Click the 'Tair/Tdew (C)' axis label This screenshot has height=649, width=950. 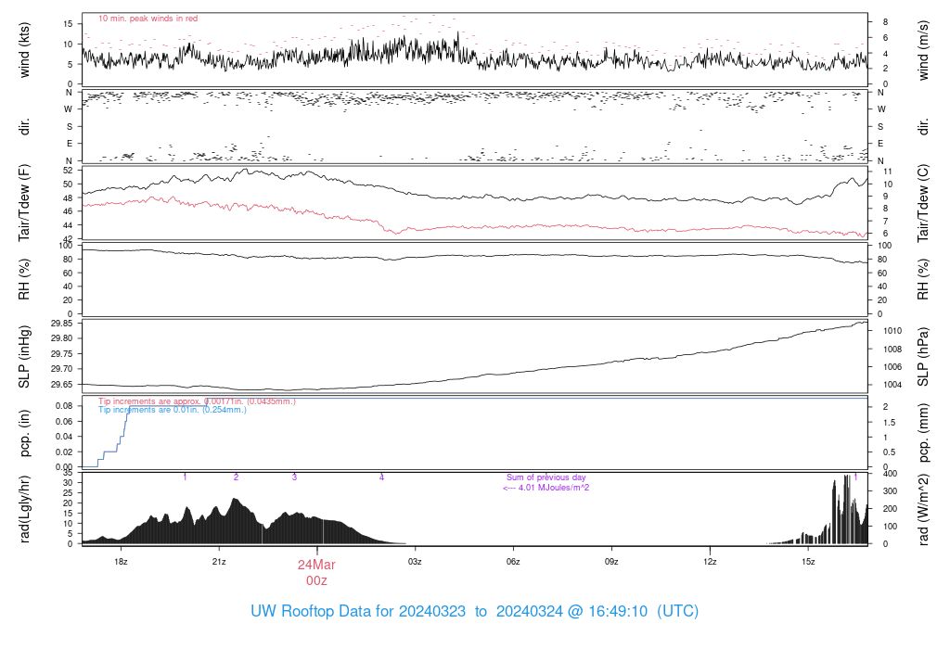(x=923, y=203)
